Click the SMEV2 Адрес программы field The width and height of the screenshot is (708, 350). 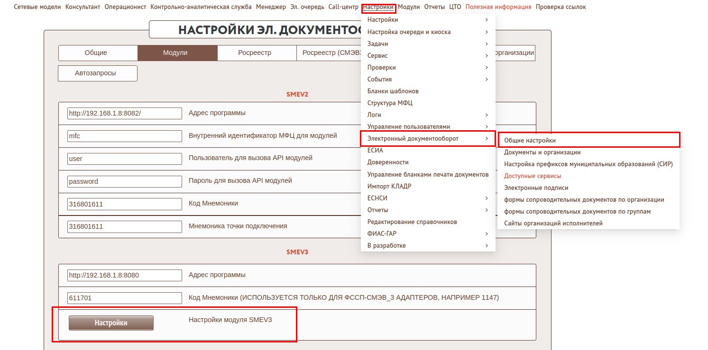125,113
